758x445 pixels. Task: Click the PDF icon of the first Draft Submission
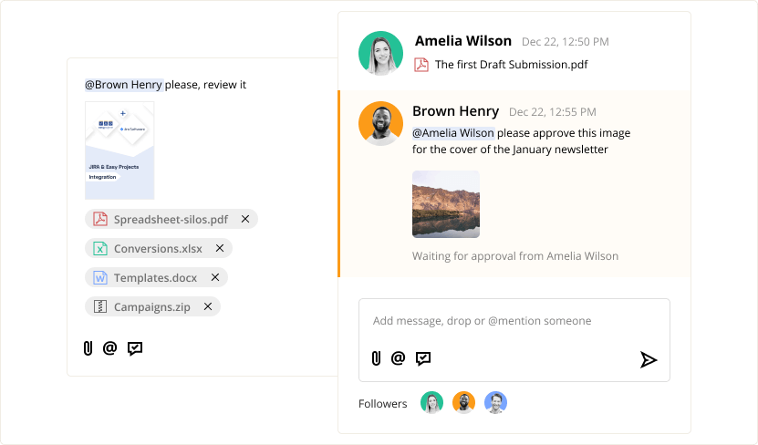421,65
